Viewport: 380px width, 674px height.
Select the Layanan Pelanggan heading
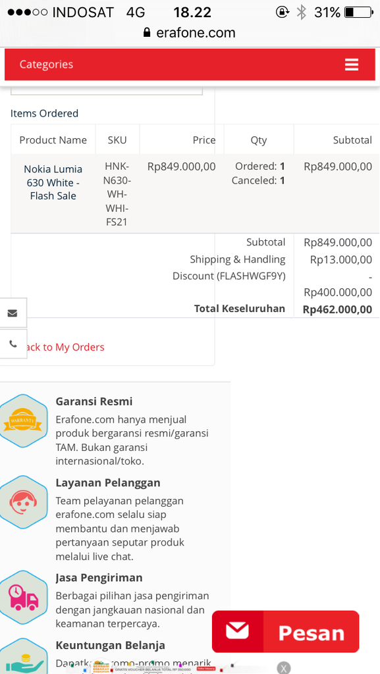pyautogui.click(x=108, y=482)
